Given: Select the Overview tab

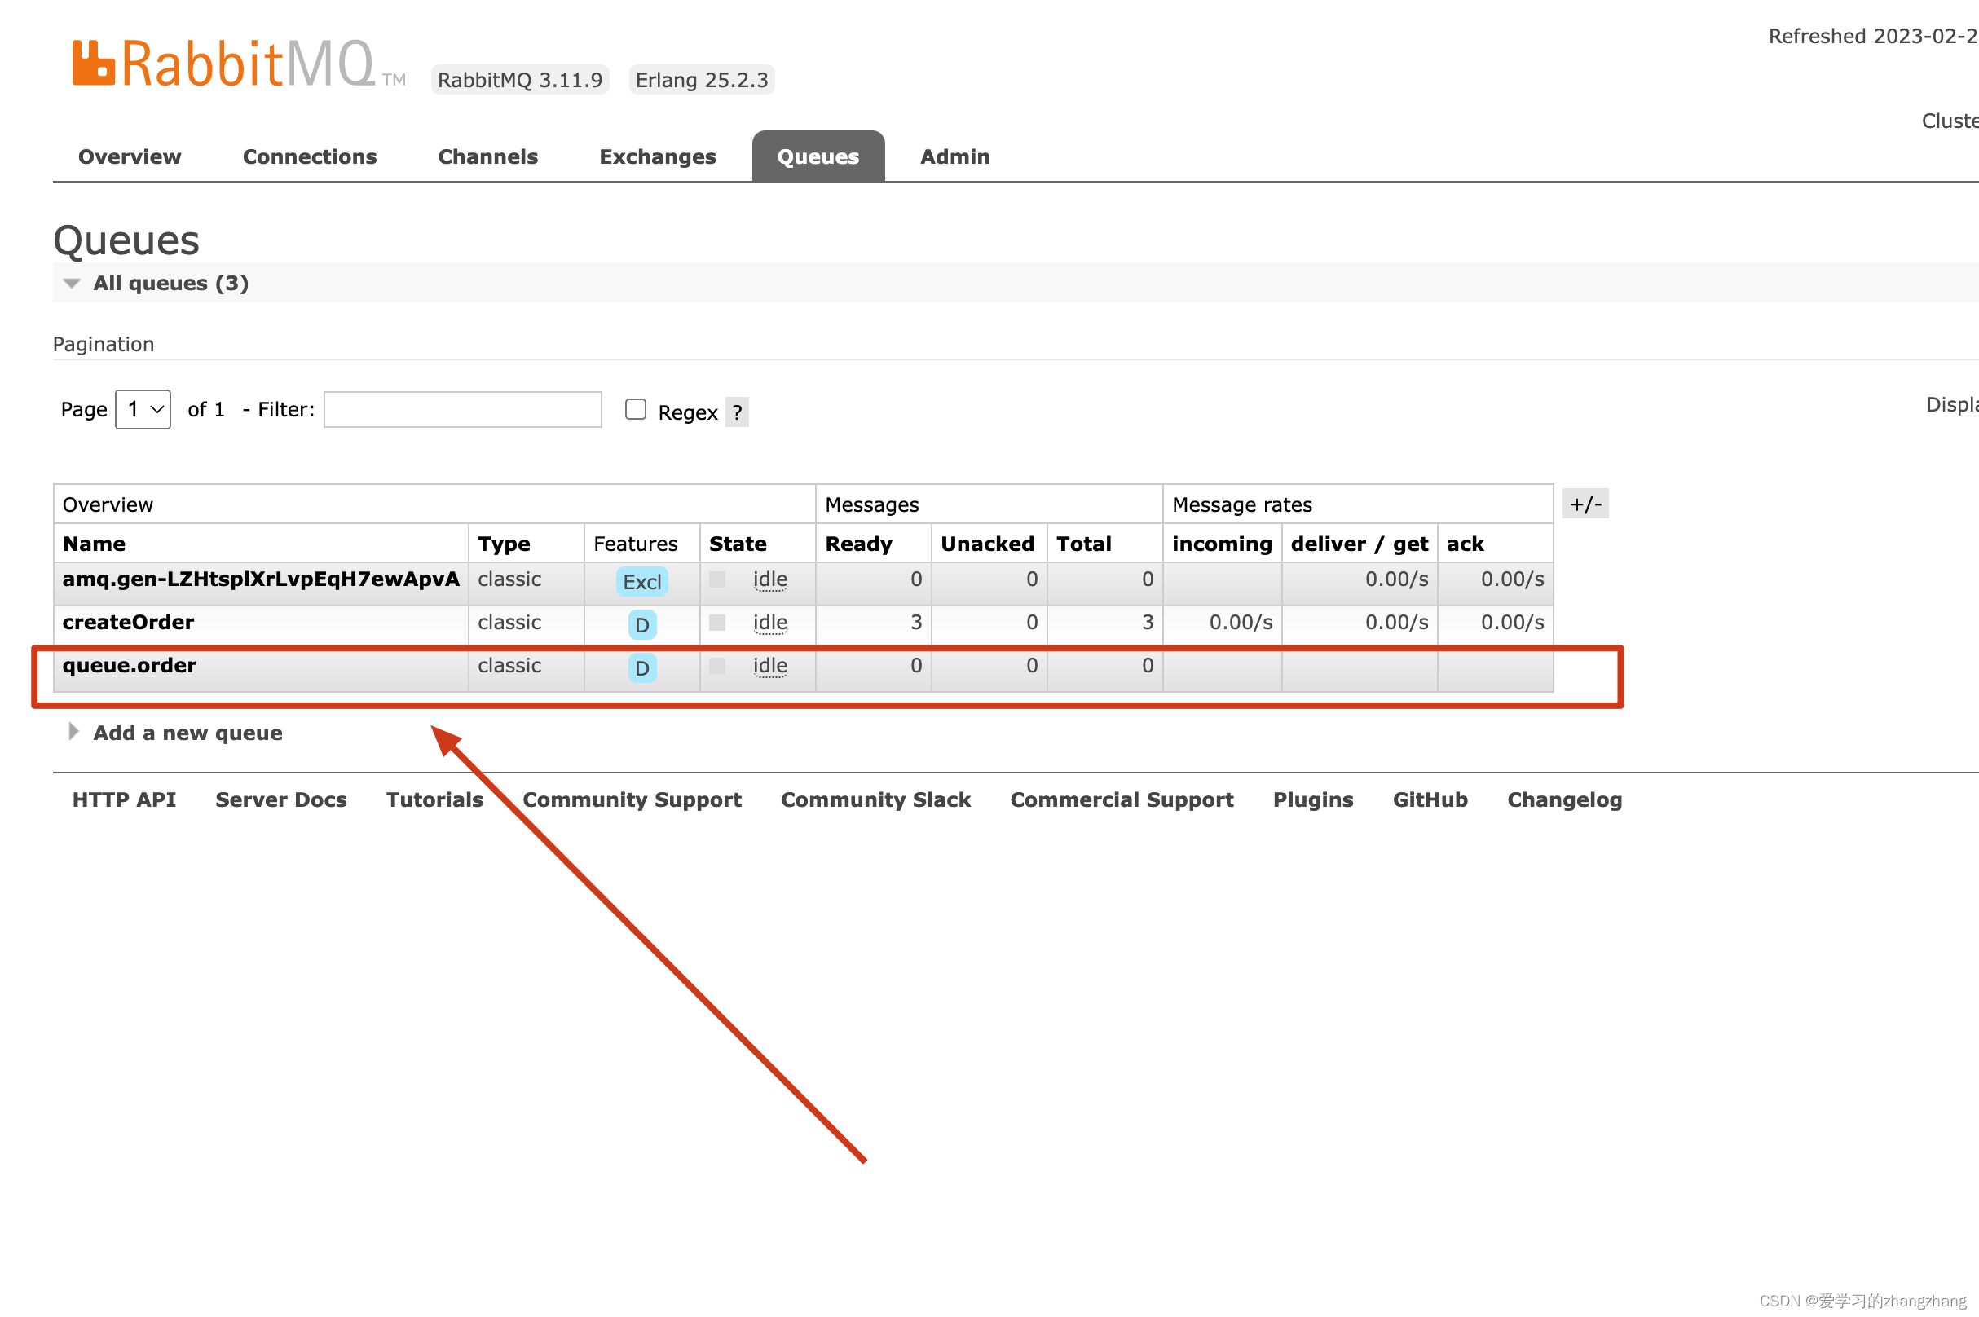Looking at the screenshot, I should click(x=130, y=154).
